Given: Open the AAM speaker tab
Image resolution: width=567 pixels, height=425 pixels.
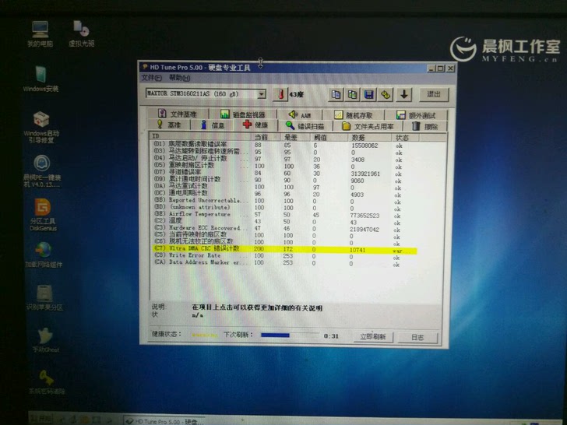Looking at the screenshot, I should point(299,114).
